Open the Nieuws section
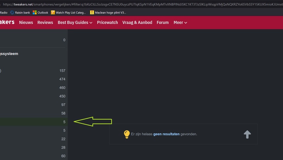283x160 pixels. 26,23
